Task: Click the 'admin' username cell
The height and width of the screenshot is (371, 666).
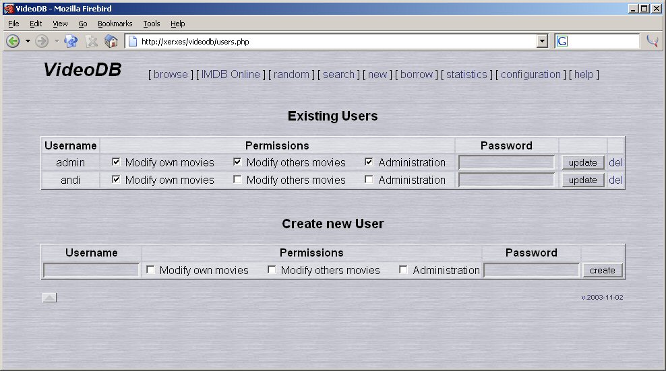Action: pyautogui.click(x=71, y=162)
